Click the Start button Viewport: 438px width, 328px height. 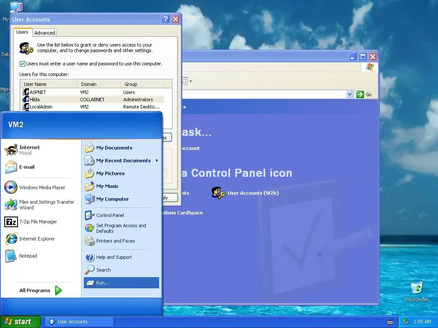[x=21, y=322]
